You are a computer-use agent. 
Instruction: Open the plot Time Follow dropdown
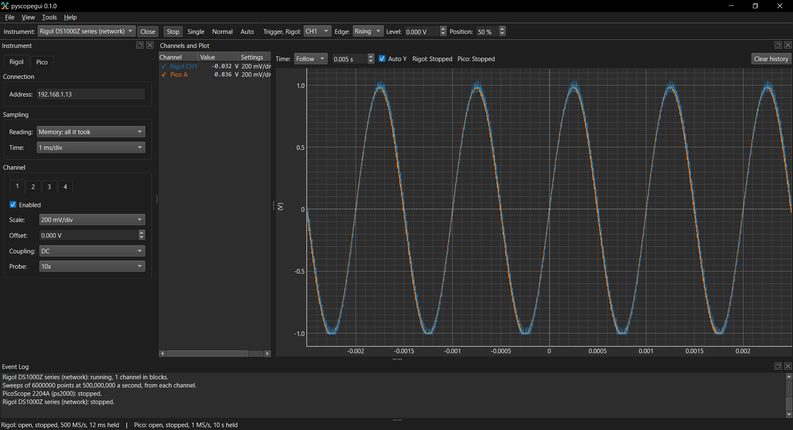pyautogui.click(x=311, y=59)
